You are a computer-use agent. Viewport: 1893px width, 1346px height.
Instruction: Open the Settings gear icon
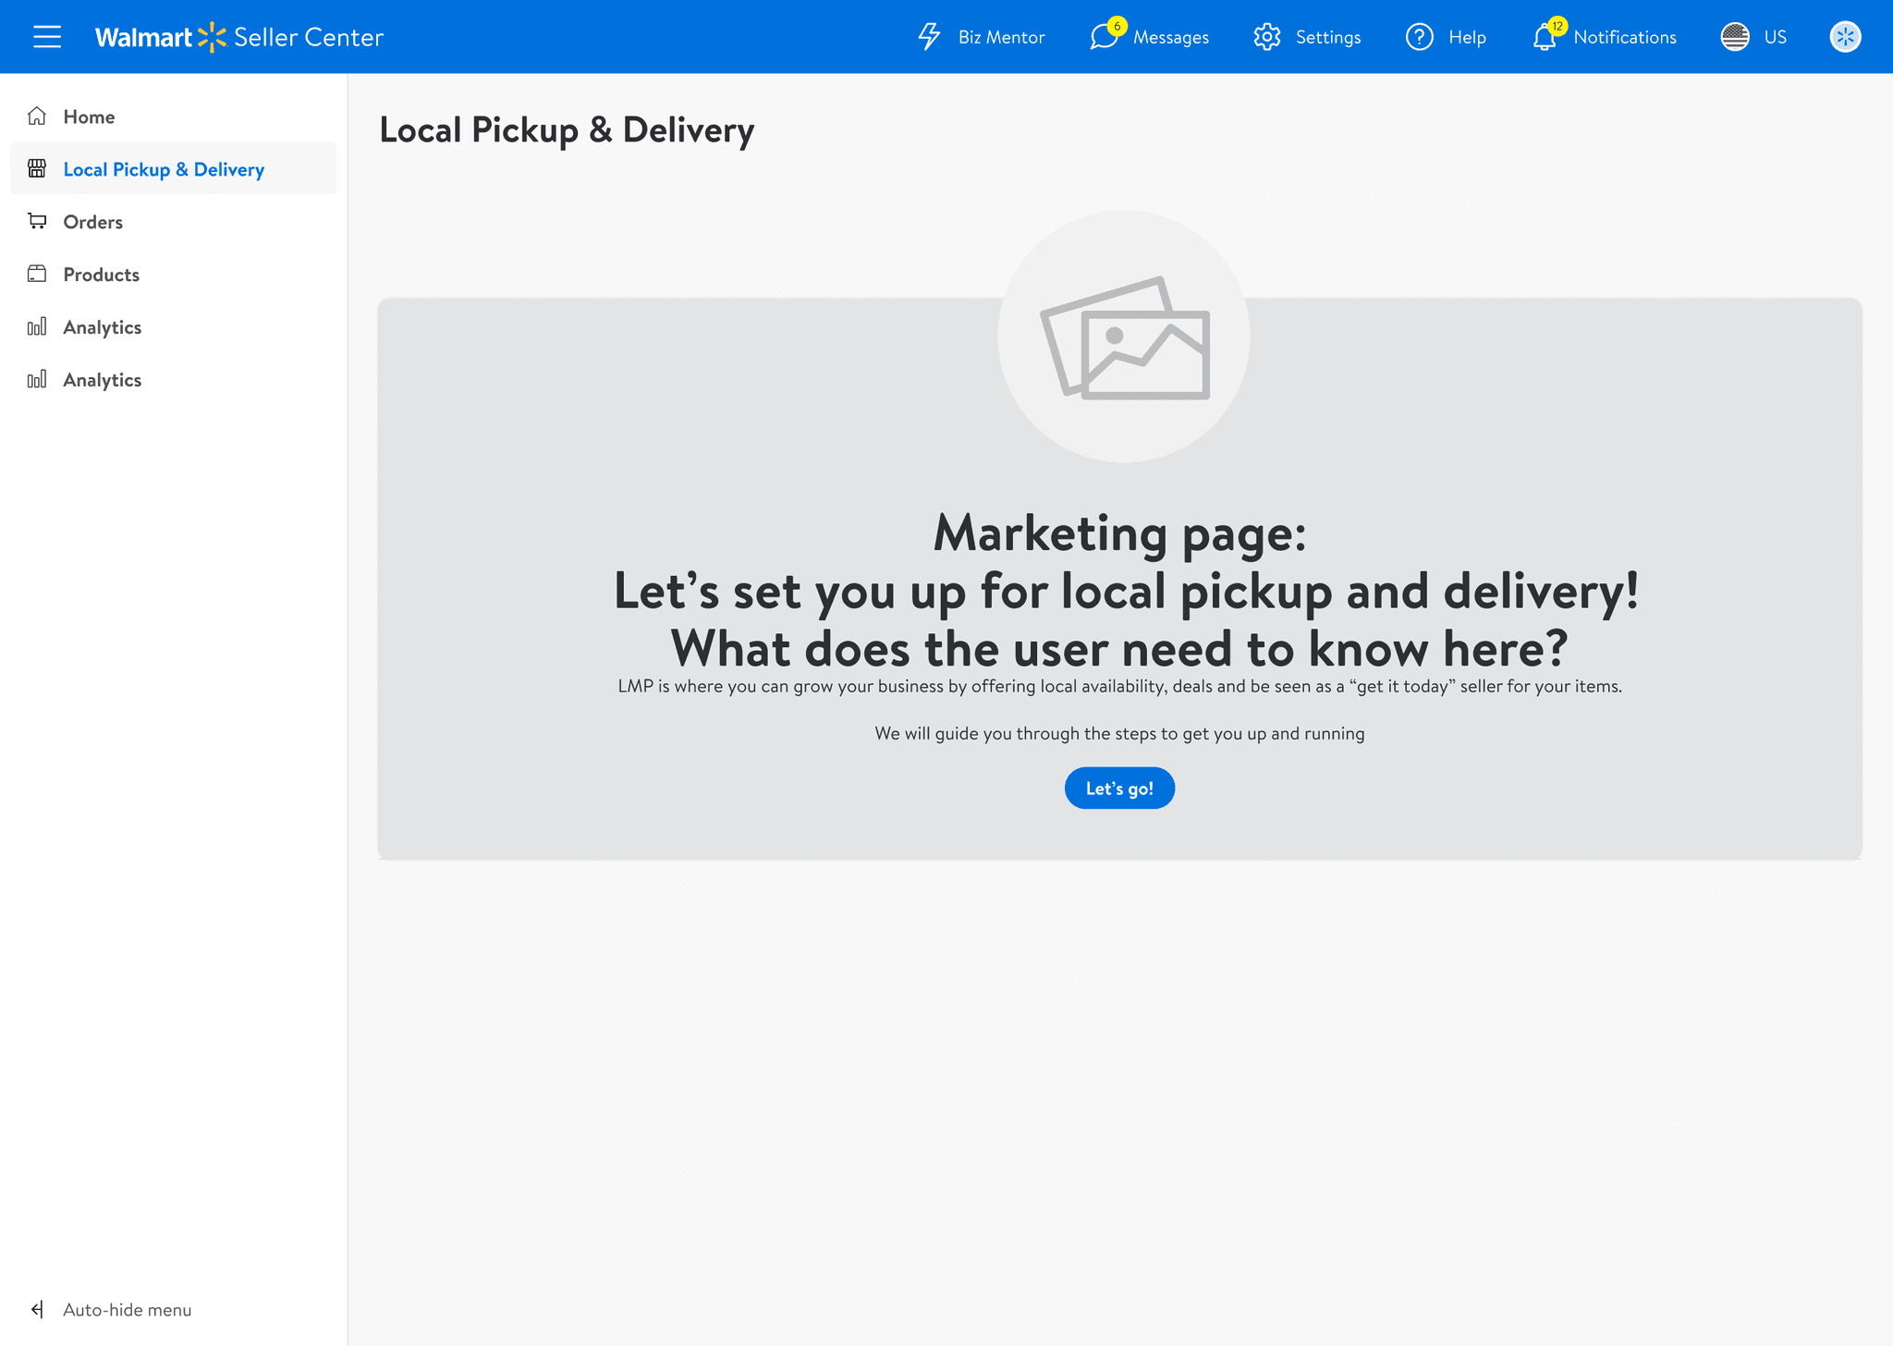1266,37
